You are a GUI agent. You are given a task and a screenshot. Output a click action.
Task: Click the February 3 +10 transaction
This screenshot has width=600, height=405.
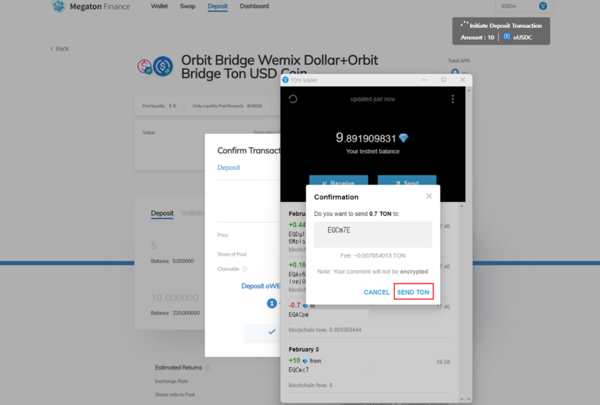tap(369, 373)
